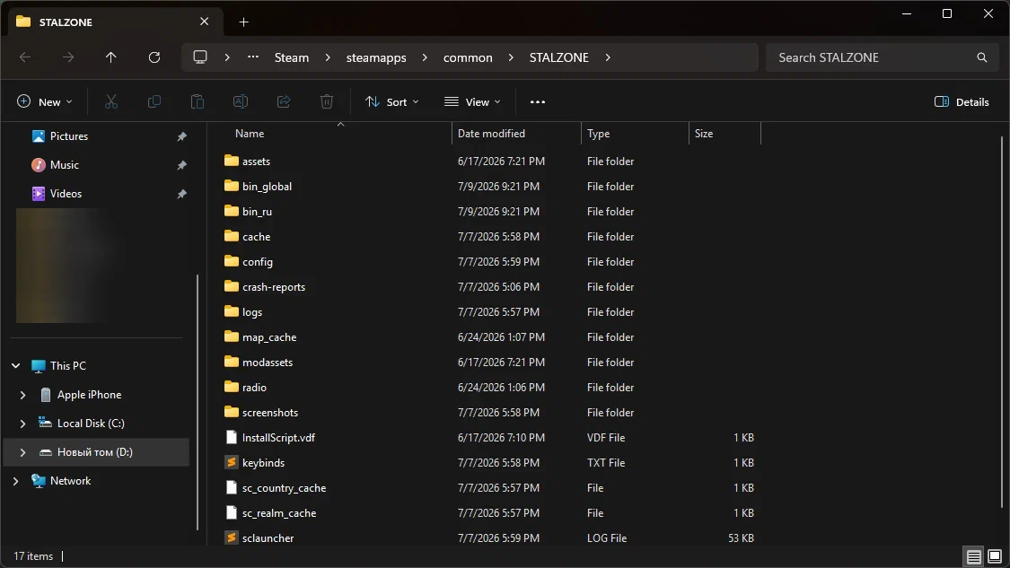The width and height of the screenshot is (1010, 568).
Task: Click the Share icon in toolbar
Action: coord(284,101)
